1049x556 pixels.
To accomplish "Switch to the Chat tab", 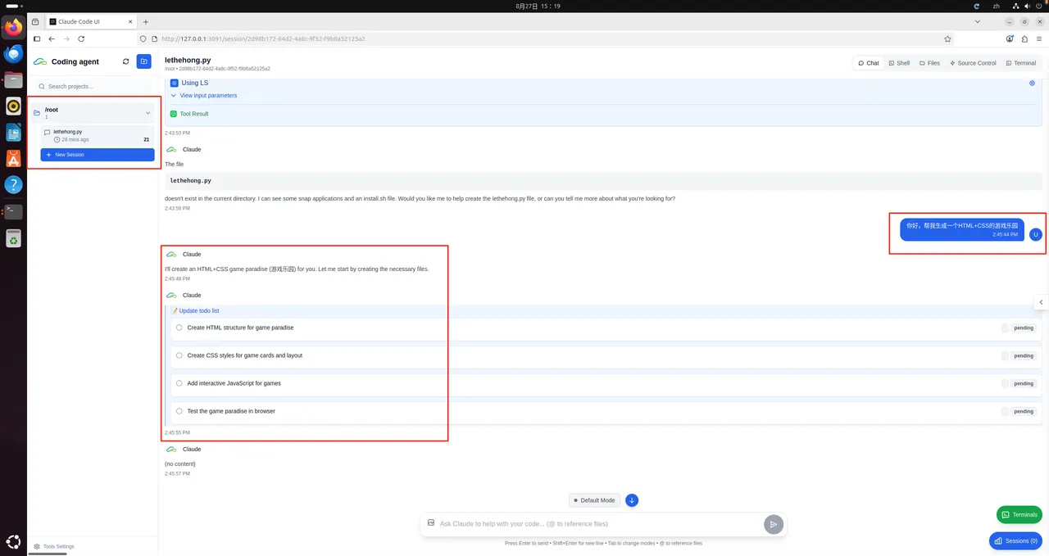I will click(868, 63).
